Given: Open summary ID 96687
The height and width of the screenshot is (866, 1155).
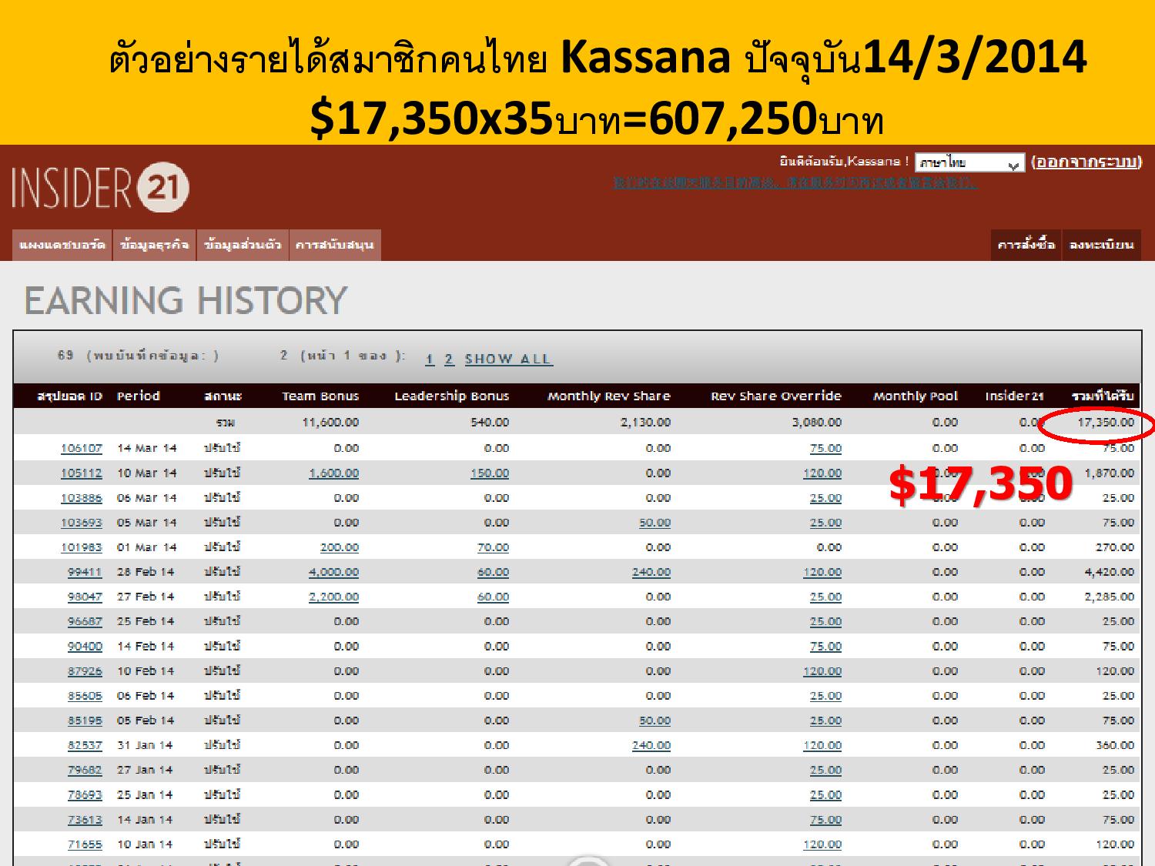Looking at the screenshot, I should click(x=85, y=621).
